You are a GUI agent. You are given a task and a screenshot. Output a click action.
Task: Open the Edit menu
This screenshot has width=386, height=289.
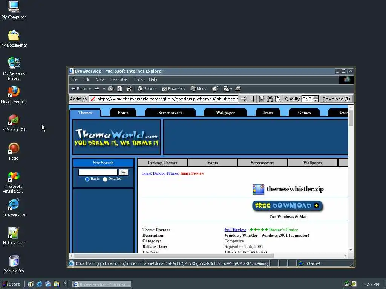click(x=87, y=79)
